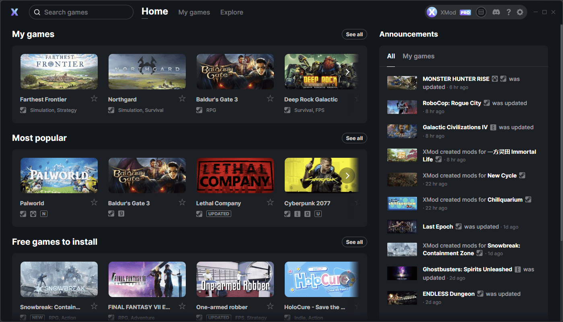Click the N platform badge under Palworld
The height and width of the screenshot is (322, 563).
[44, 214]
